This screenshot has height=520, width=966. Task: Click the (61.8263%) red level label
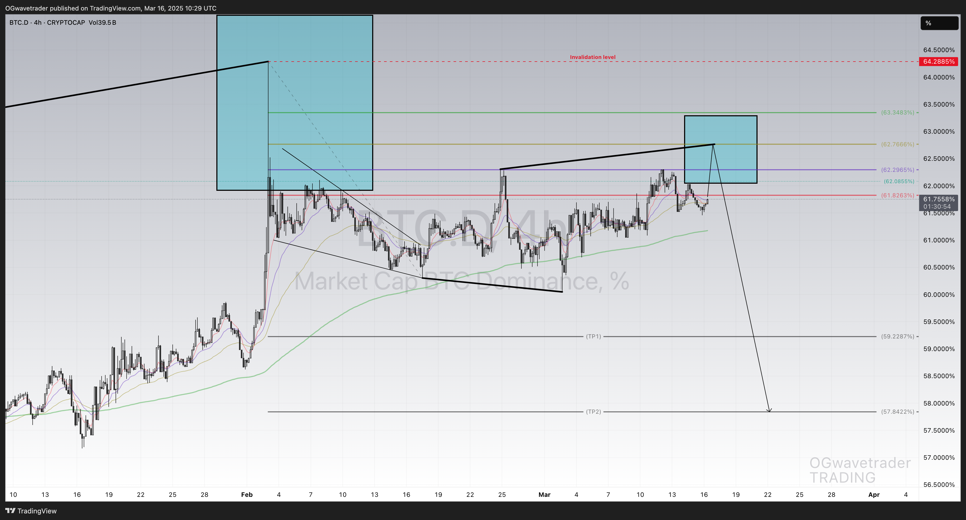pyautogui.click(x=897, y=195)
